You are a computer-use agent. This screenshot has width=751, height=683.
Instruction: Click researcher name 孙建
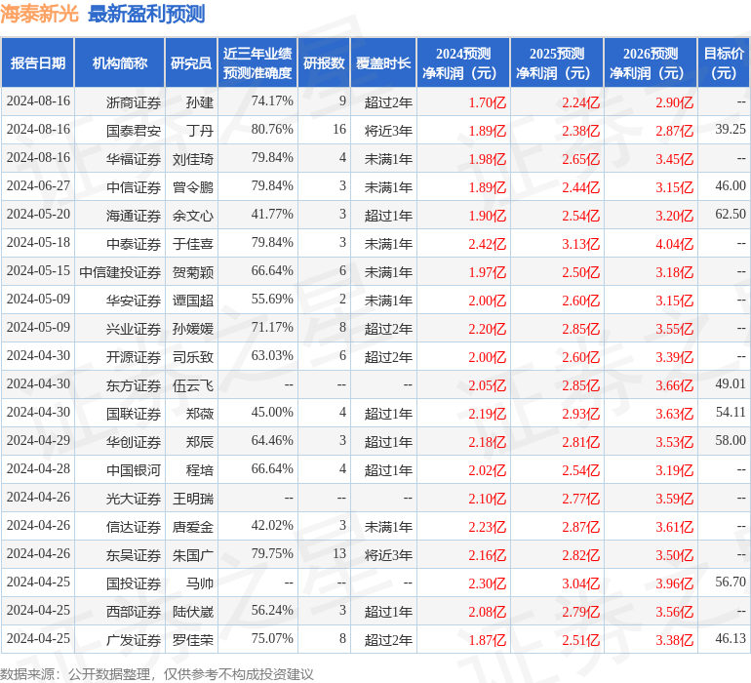coord(200,102)
